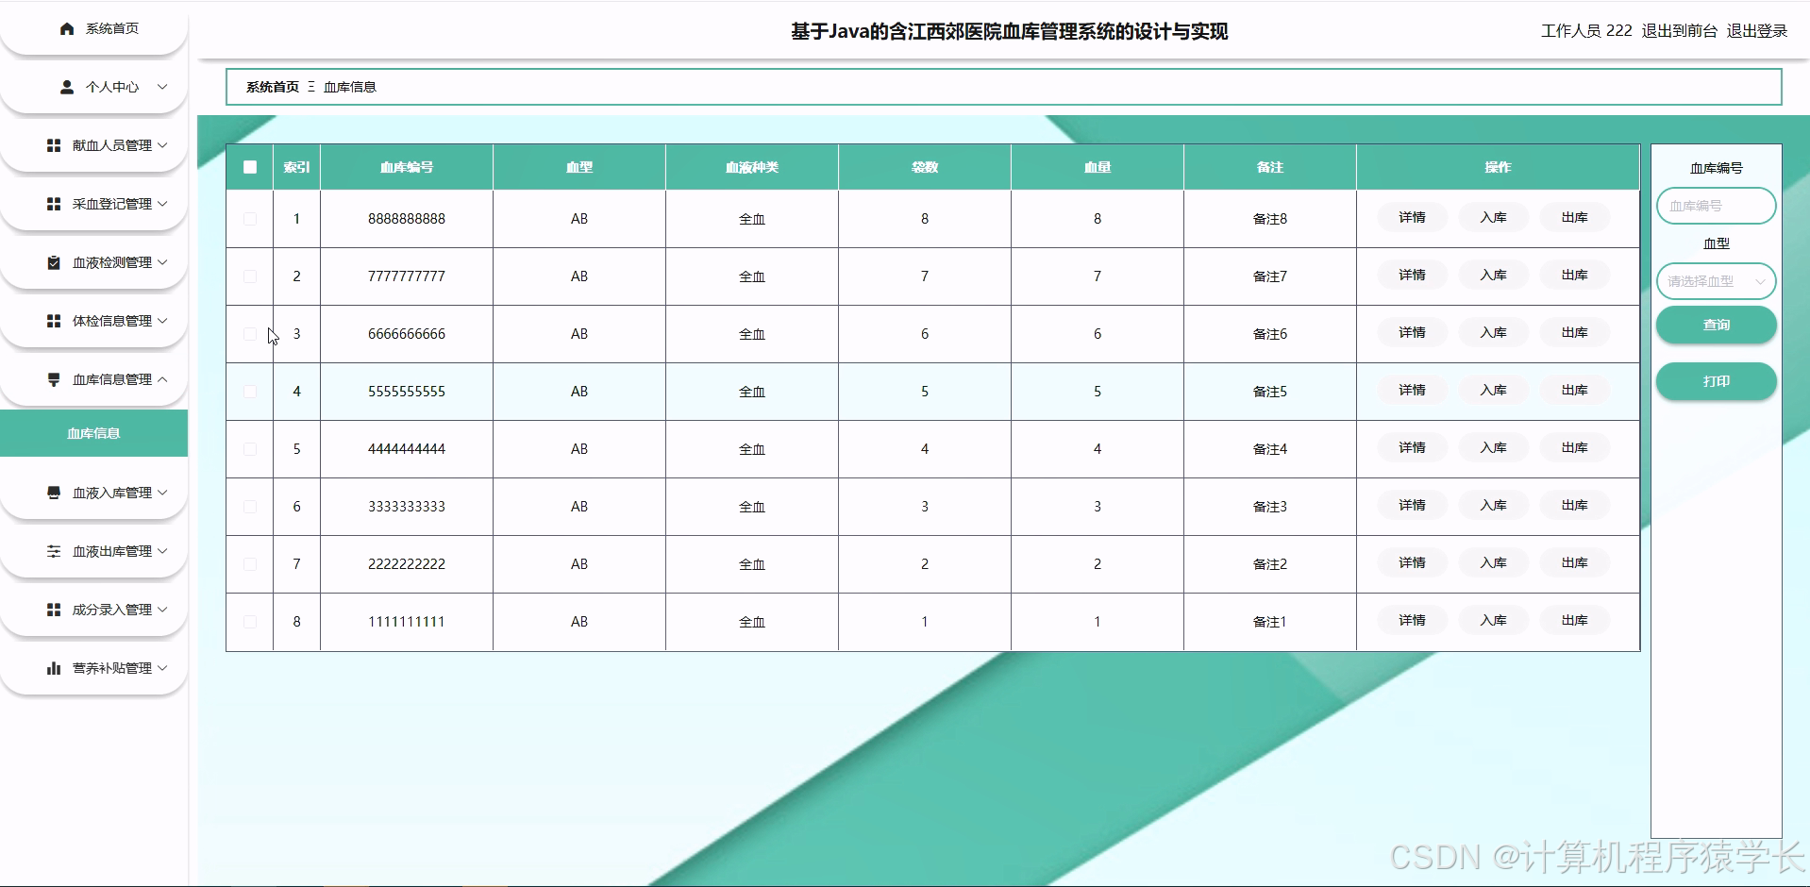Click the bar chart icon for 营养补贴管理
The image size is (1810, 887).
54,669
